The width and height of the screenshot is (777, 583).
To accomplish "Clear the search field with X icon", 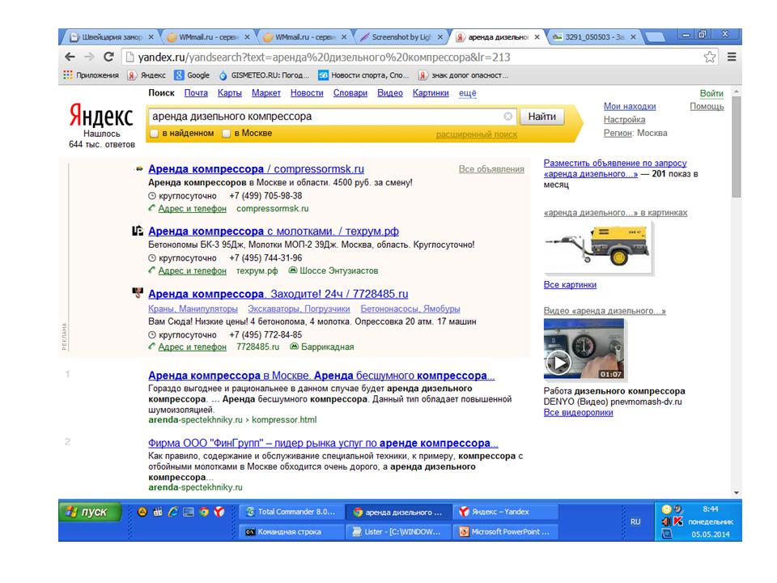I will 508,116.
